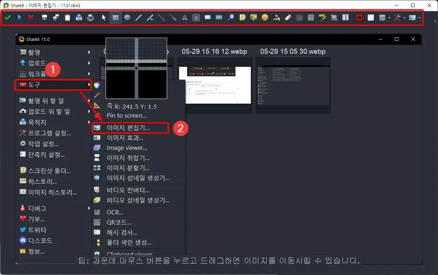Select the Crop image tool
This screenshot has height=275, width=438.
point(334,18)
